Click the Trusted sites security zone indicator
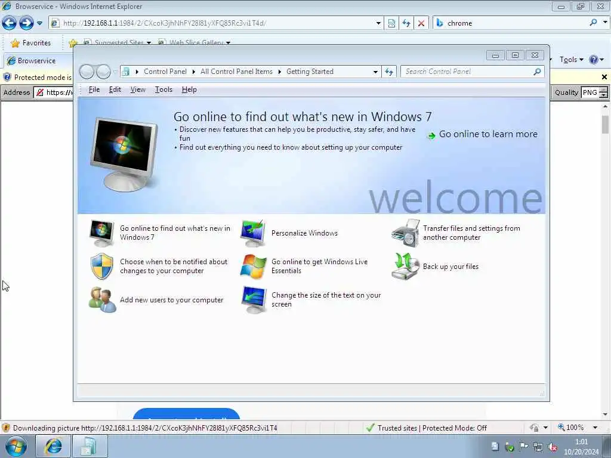 click(x=427, y=428)
